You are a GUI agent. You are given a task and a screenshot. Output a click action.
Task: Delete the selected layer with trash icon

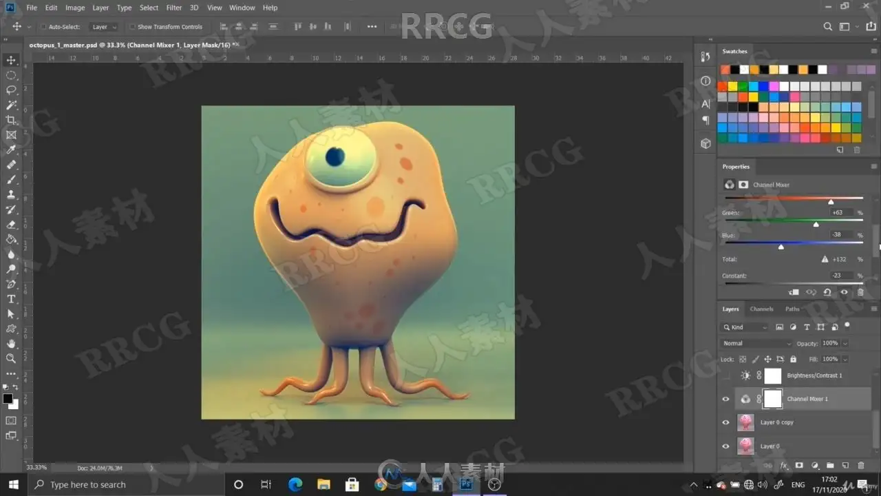pyautogui.click(x=860, y=466)
